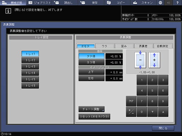
Task: Select トレイ5 tray button
Action: click(30, 79)
